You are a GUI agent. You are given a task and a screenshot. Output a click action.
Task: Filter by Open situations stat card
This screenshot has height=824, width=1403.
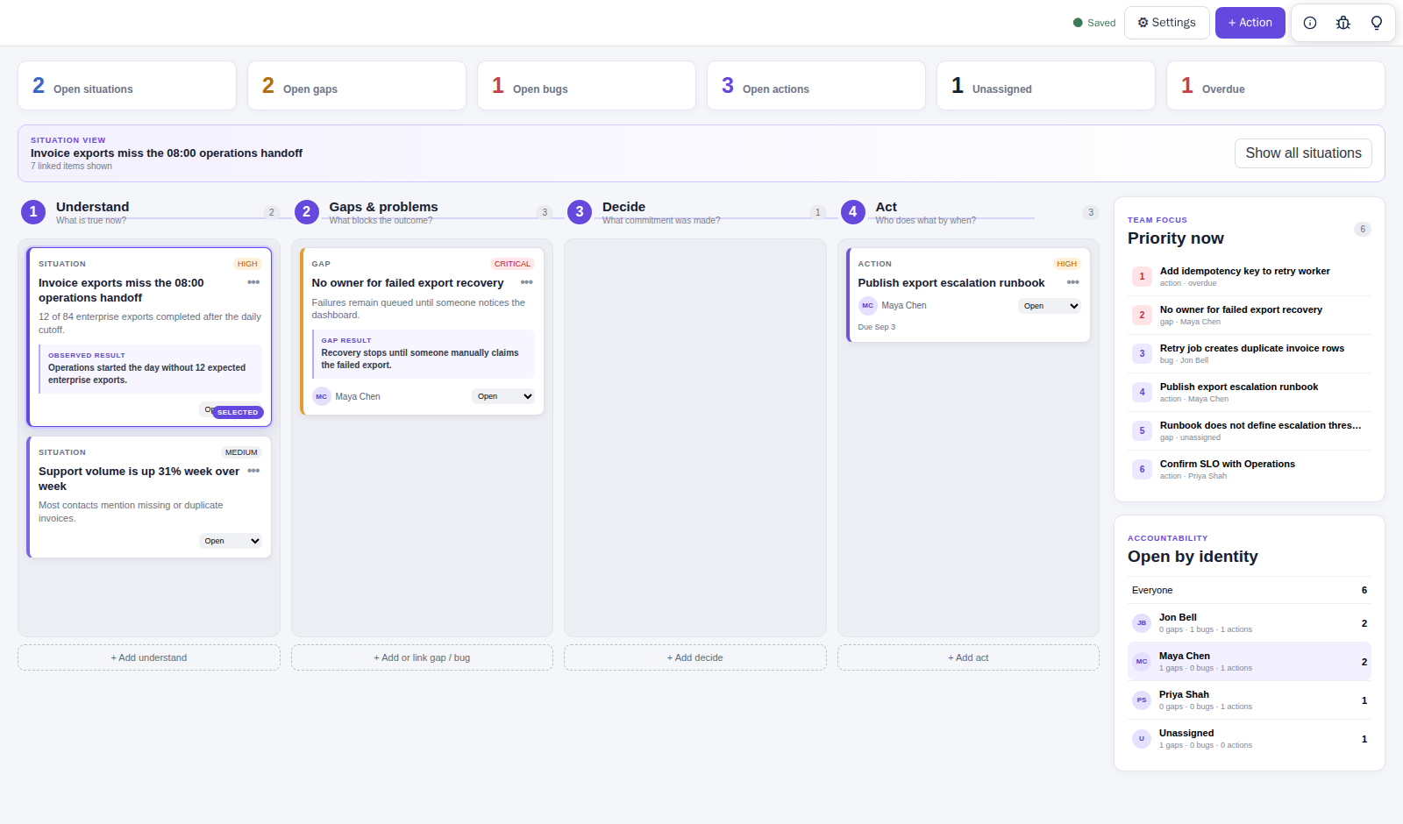click(127, 86)
